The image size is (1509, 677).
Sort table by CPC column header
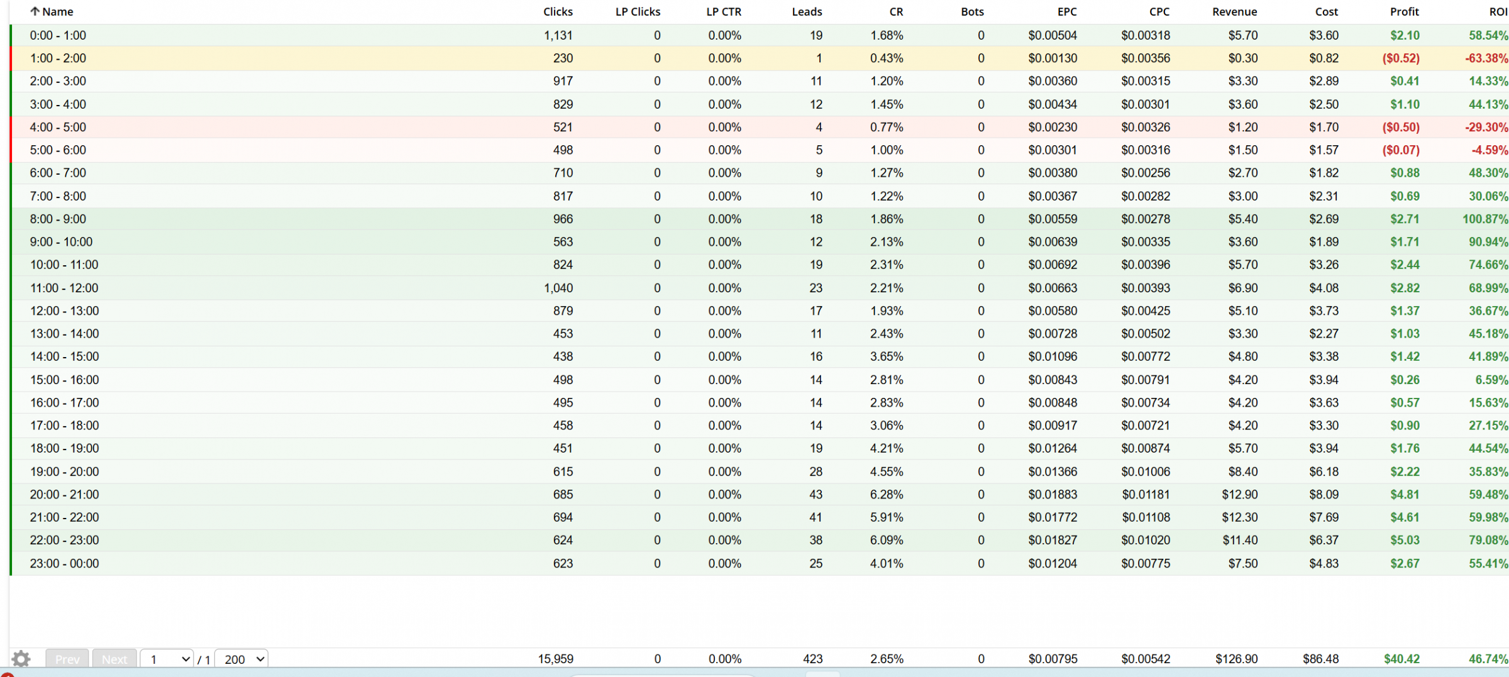click(1159, 11)
